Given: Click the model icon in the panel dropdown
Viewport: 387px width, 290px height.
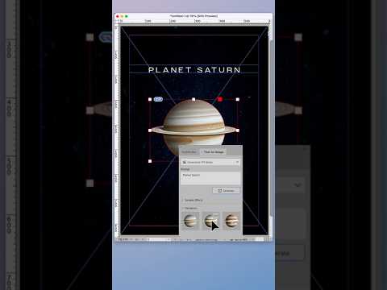Looking at the screenshot, I should pos(185,163).
